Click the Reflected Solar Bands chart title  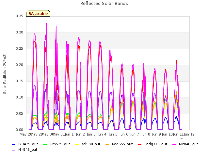click(104, 4)
